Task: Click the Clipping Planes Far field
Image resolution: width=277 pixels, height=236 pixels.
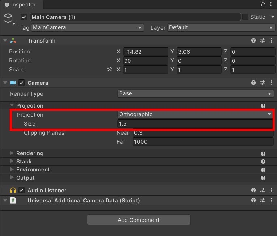Action: 203,142
